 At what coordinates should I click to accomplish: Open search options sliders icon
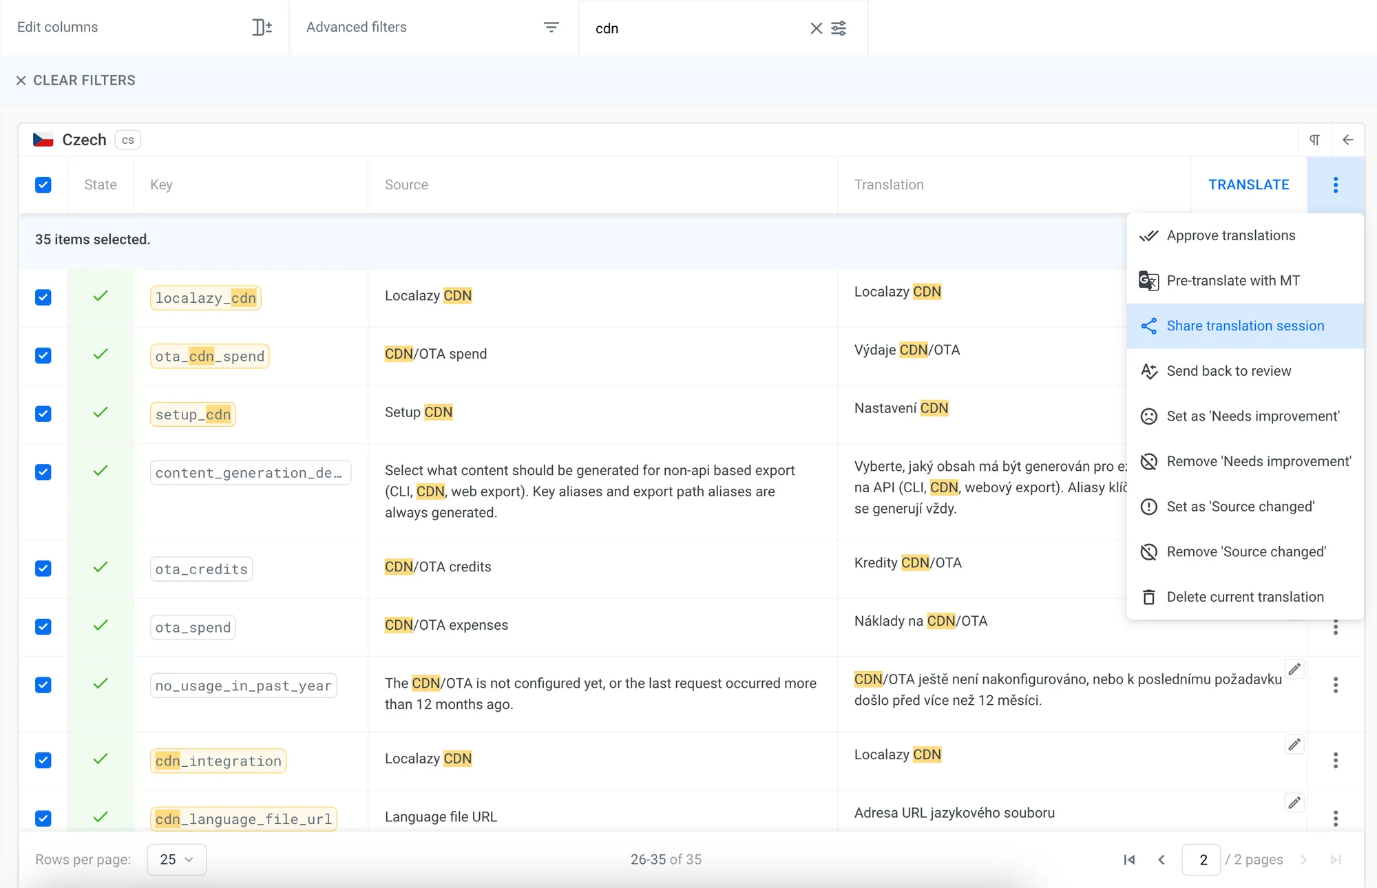coord(839,28)
